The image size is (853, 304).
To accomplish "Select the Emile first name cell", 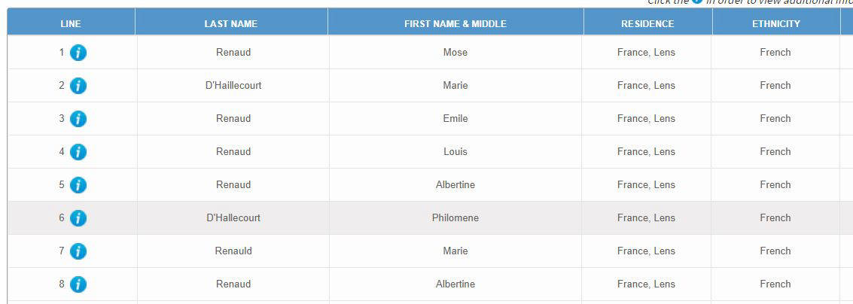I will (455, 119).
